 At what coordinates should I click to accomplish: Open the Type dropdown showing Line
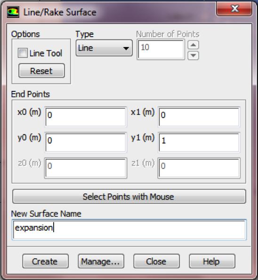pyautogui.click(x=104, y=48)
